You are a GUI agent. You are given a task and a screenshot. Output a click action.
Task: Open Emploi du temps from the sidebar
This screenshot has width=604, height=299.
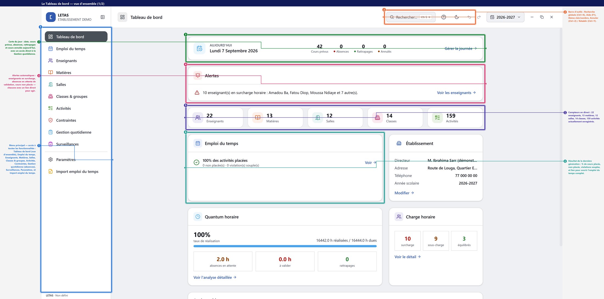coord(76,49)
